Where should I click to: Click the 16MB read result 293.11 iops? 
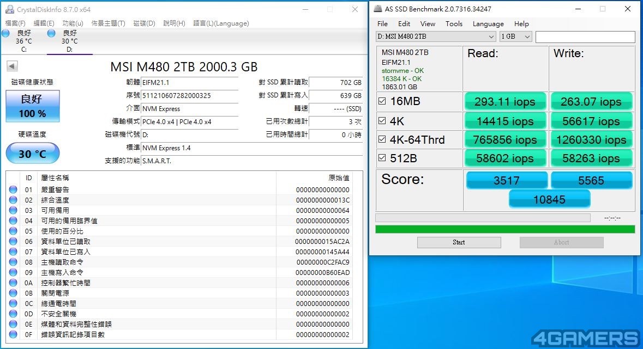pyautogui.click(x=505, y=102)
